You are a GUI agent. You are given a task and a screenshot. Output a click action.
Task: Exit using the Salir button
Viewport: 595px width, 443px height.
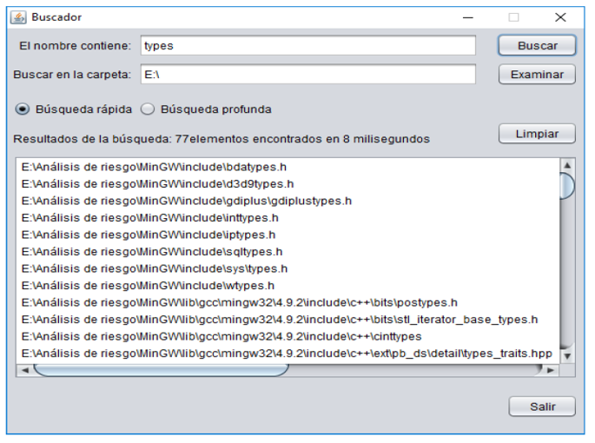[542, 406]
